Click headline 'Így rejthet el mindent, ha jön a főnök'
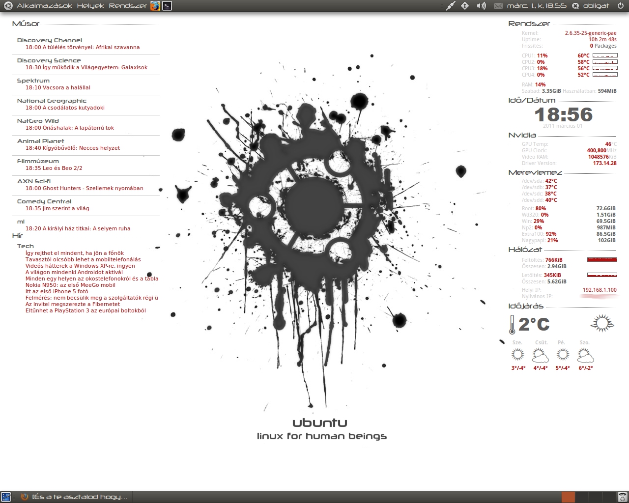 [x=75, y=253]
